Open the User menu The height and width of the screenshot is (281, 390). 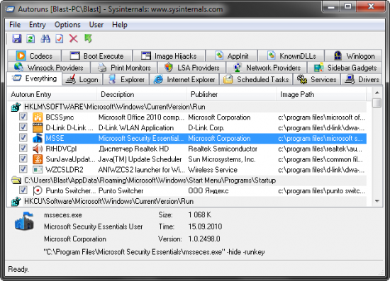point(96,25)
